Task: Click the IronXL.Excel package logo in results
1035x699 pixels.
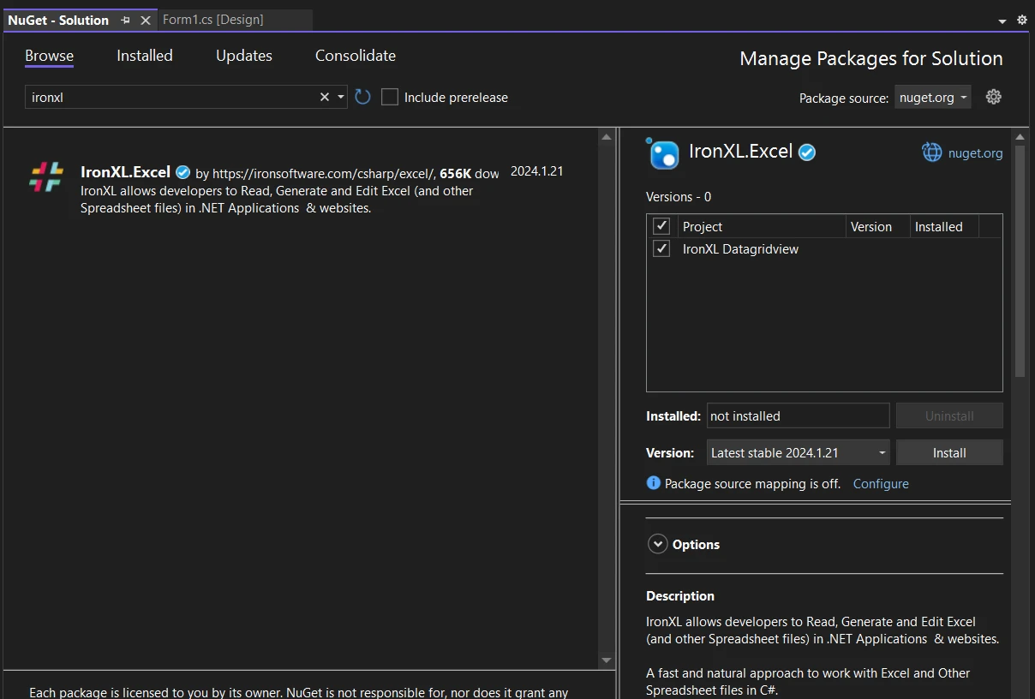Action: [x=46, y=176]
